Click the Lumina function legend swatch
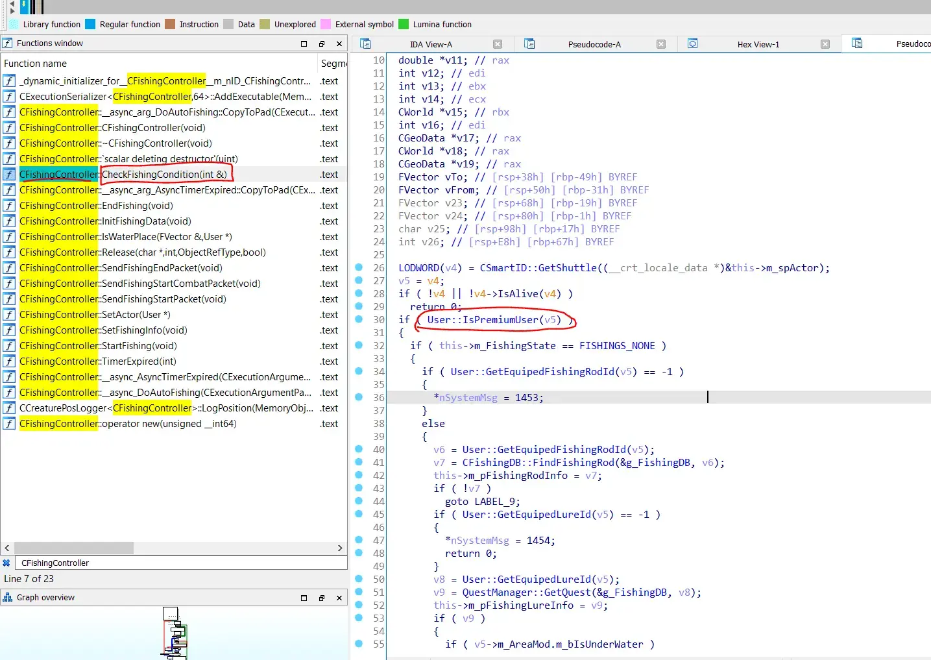 tap(404, 24)
